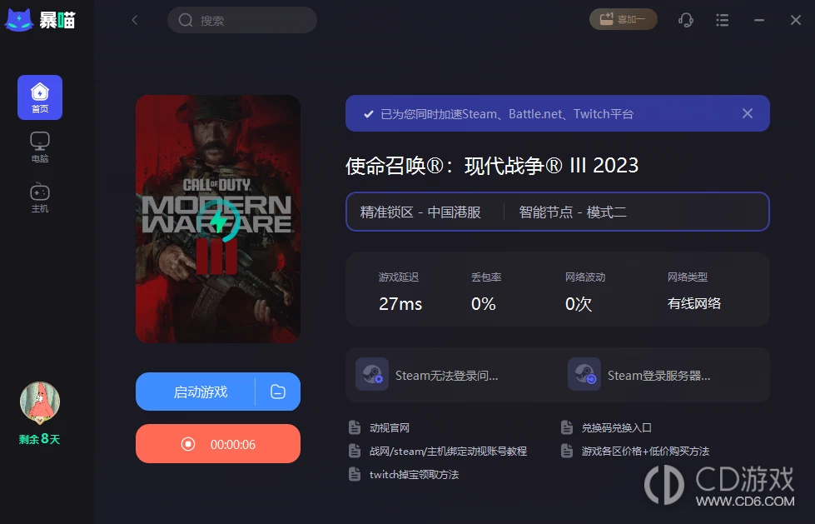815x524 pixels.
Task: Click document icon beside 游戏各区价格+低价购买方法
Action: coord(567,451)
